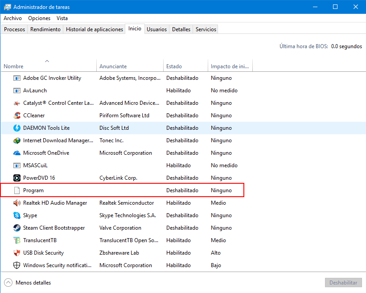Viewport: 366px width, 293px height.
Task: Switch to Historial de aplicaciones tab
Action: click(x=95, y=29)
